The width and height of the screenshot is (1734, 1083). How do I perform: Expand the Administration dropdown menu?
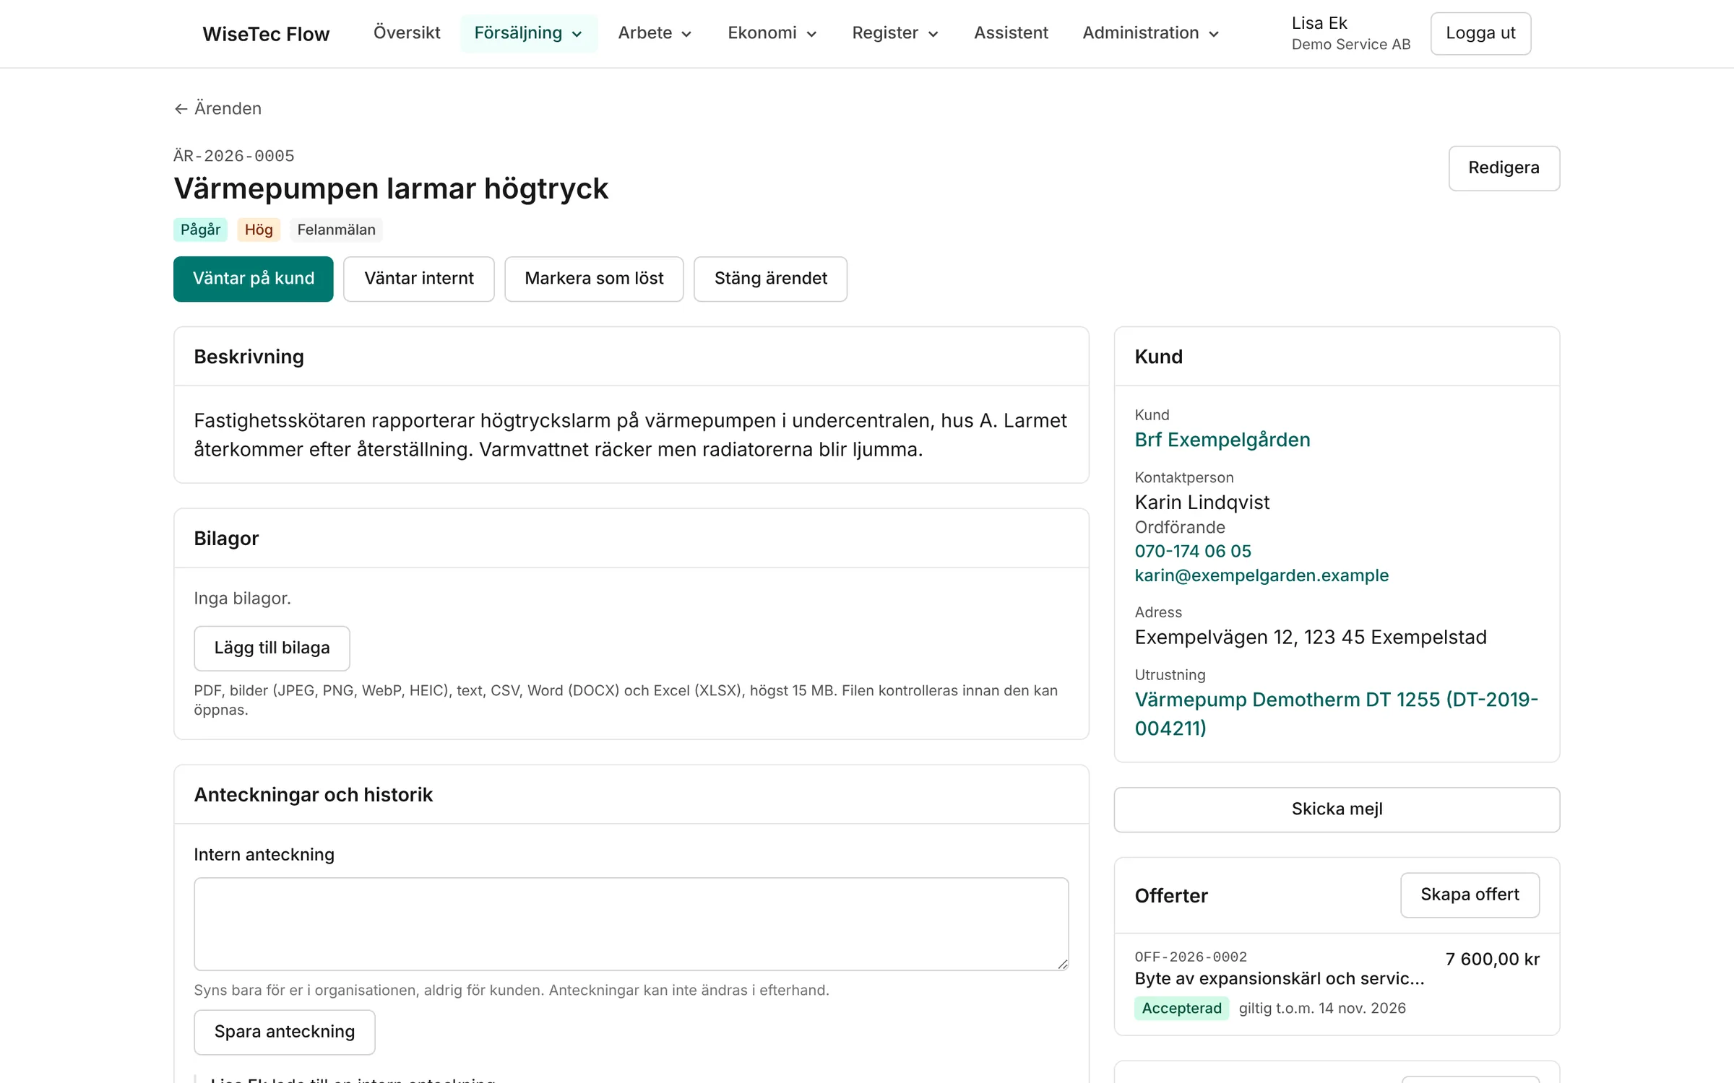pos(1151,33)
